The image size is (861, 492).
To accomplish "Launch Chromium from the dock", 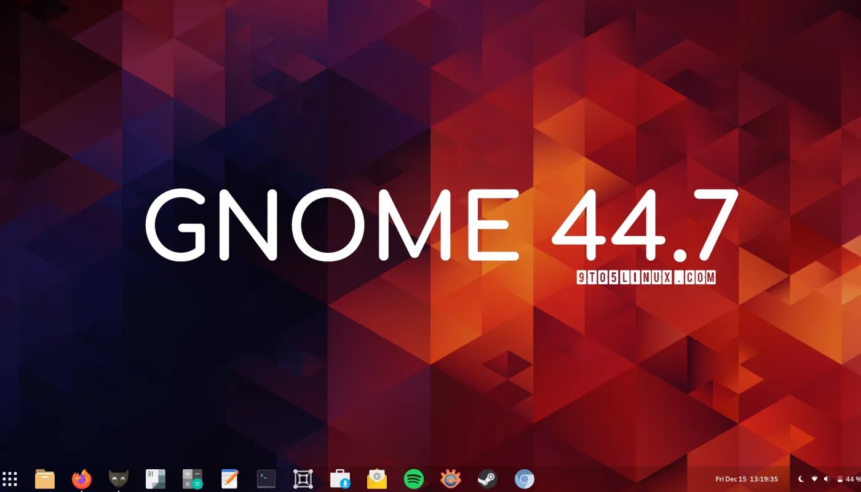I will click(x=525, y=479).
